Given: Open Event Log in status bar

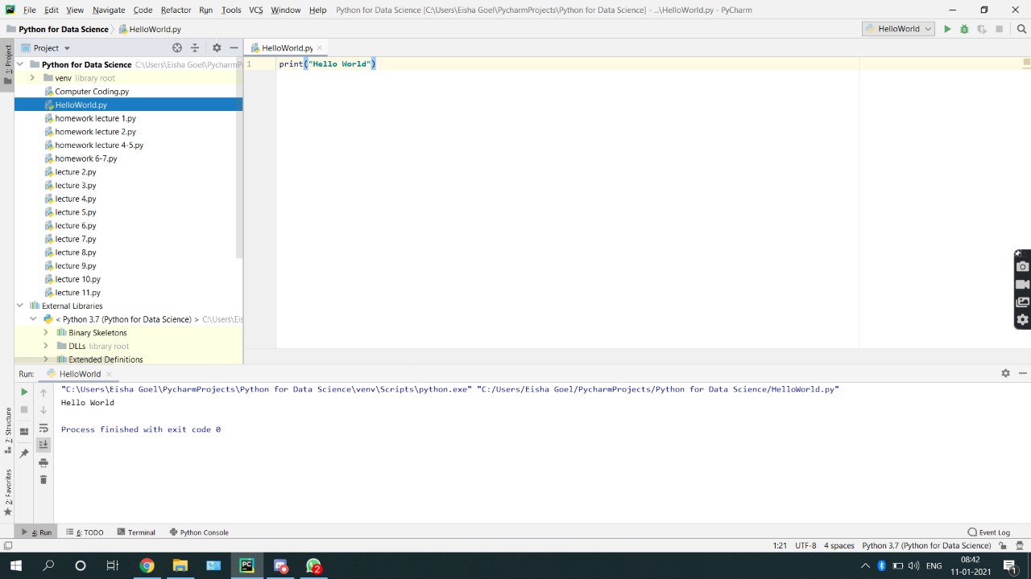Looking at the screenshot, I should 988,532.
